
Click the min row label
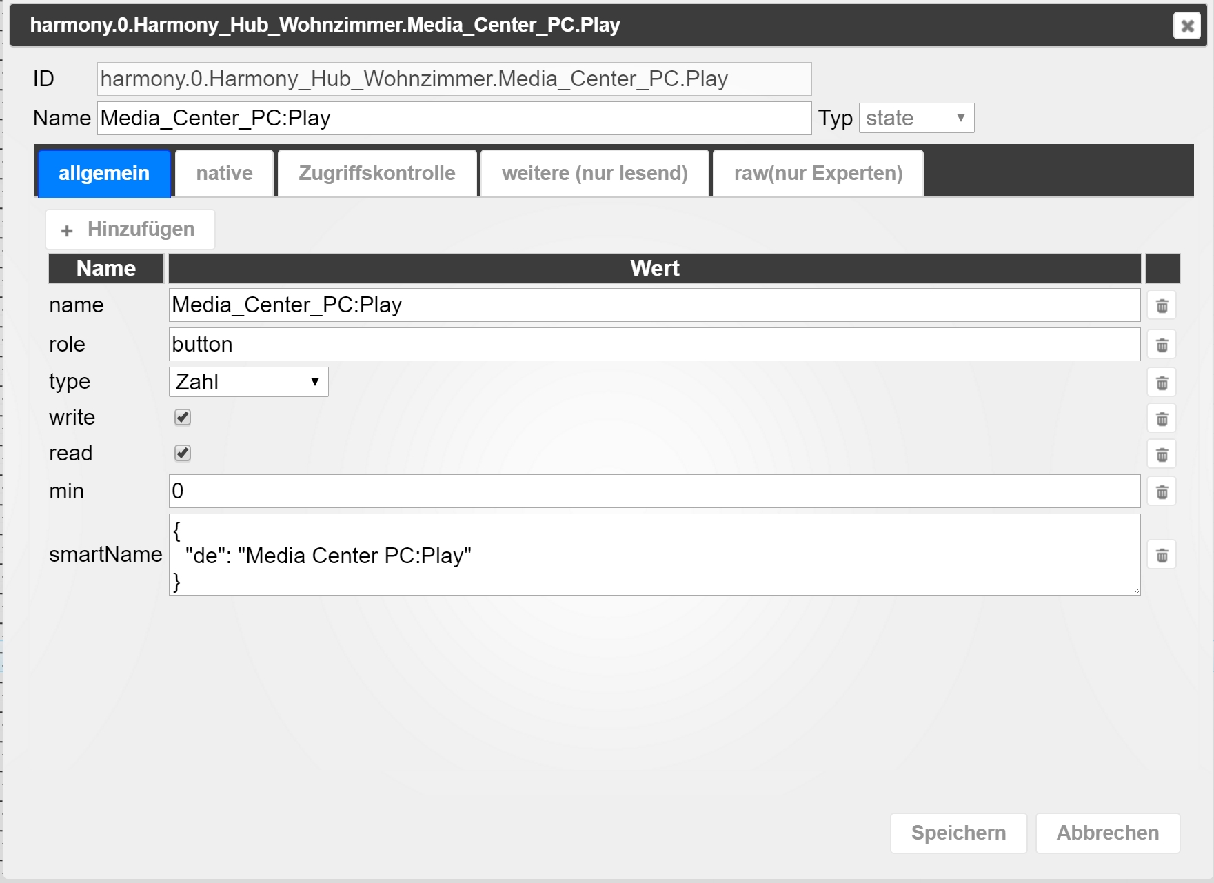click(x=66, y=491)
